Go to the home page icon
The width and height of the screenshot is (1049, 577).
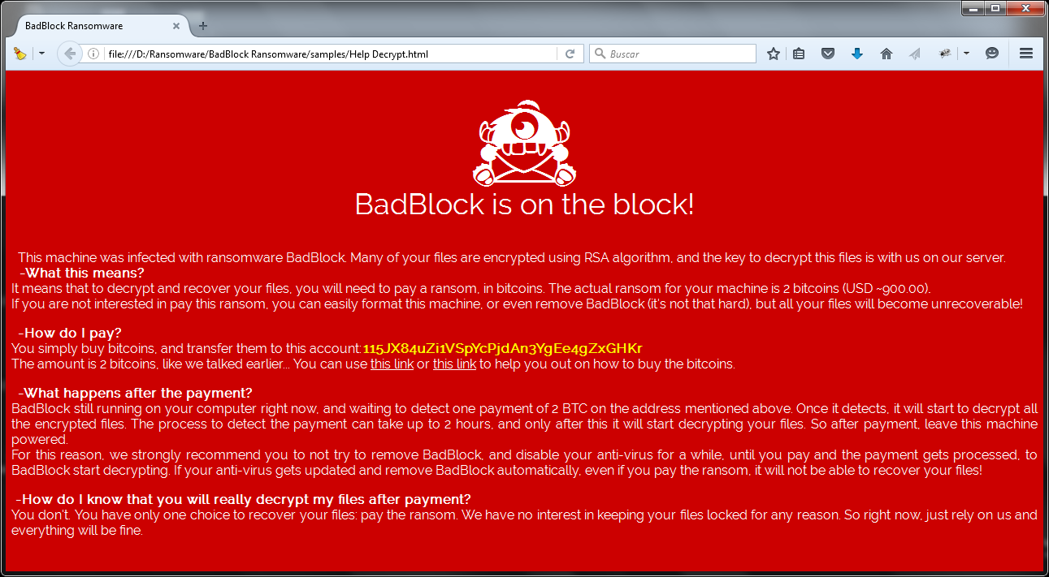tap(886, 54)
